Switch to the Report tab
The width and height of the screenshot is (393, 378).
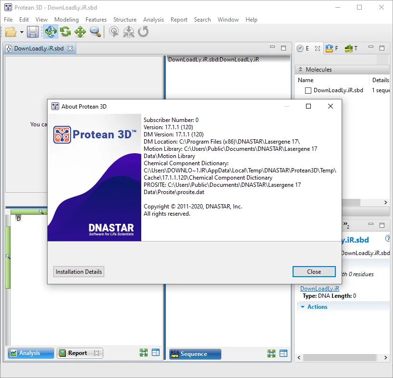pos(77,353)
